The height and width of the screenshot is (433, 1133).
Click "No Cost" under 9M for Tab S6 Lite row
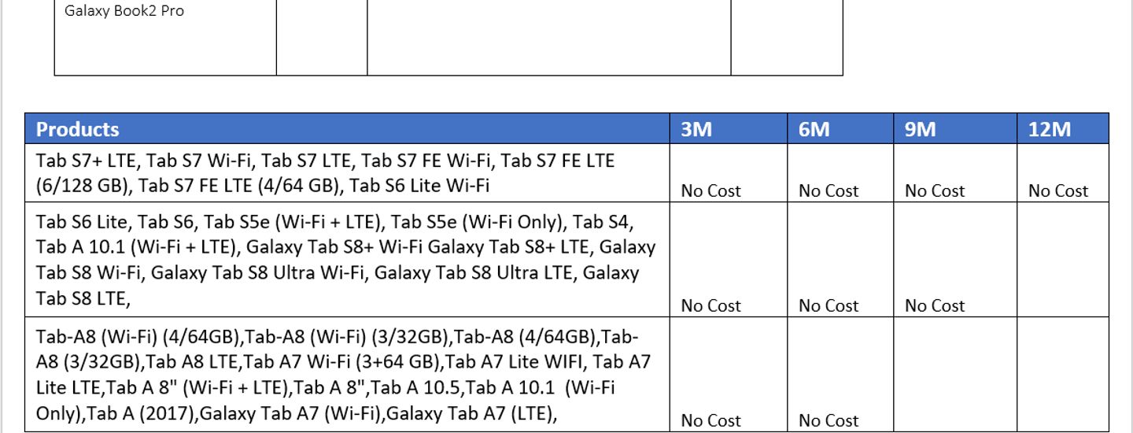click(x=934, y=305)
